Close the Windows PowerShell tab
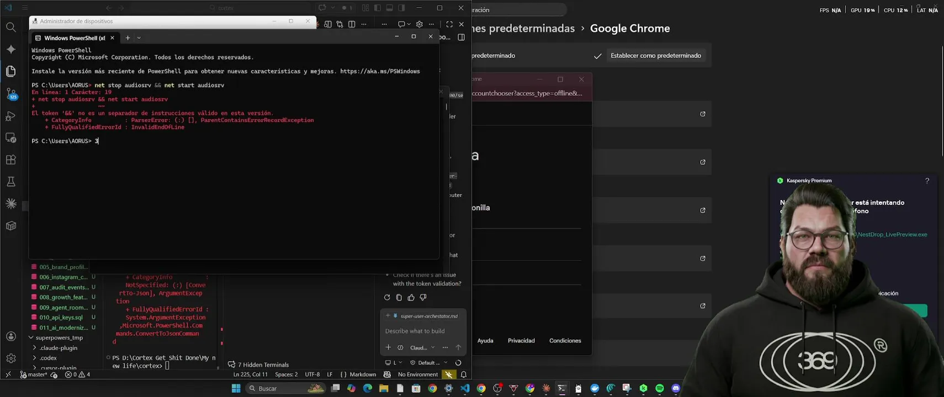 pyautogui.click(x=112, y=37)
